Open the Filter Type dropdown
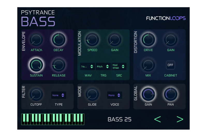 pyautogui.click(x=58, y=95)
